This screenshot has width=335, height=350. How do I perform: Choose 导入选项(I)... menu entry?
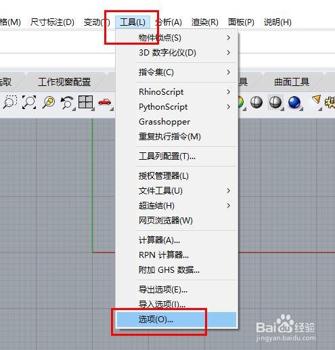click(177, 305)
